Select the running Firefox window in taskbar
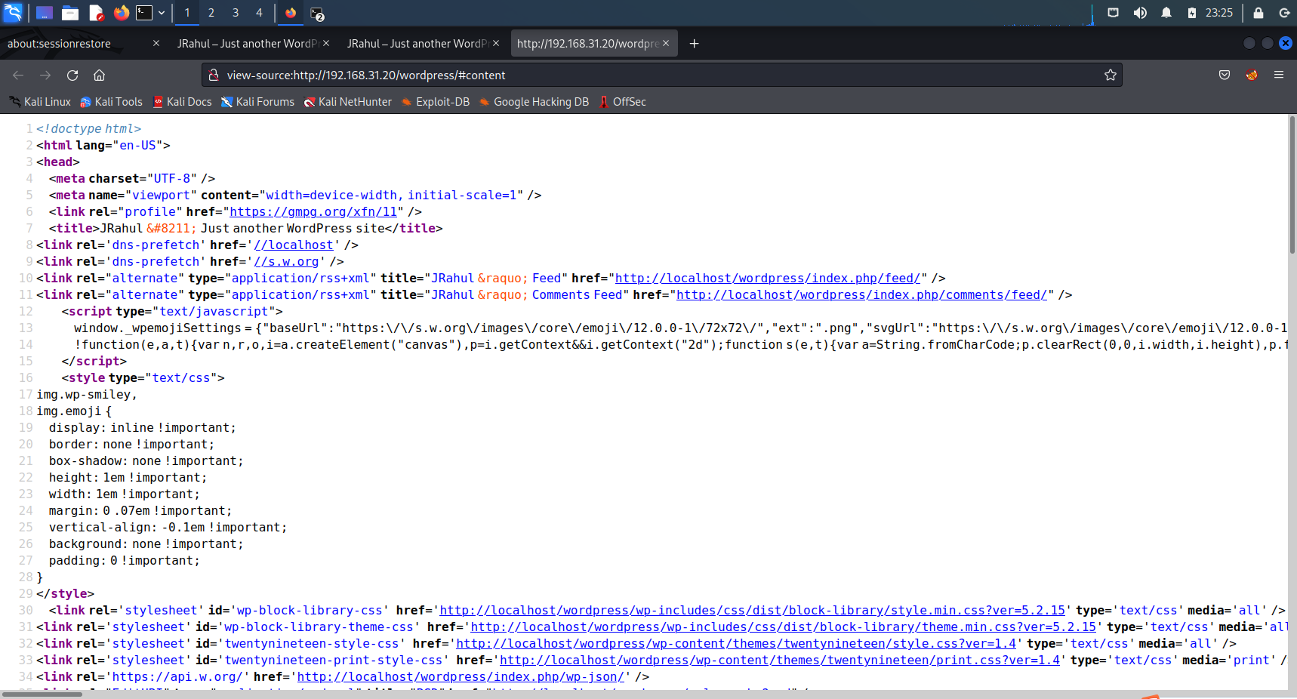1297x699 pixels. point(291,13)
